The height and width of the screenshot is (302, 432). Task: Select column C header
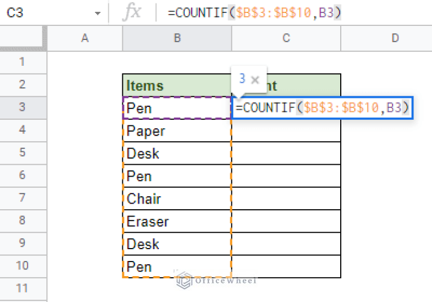286,38
